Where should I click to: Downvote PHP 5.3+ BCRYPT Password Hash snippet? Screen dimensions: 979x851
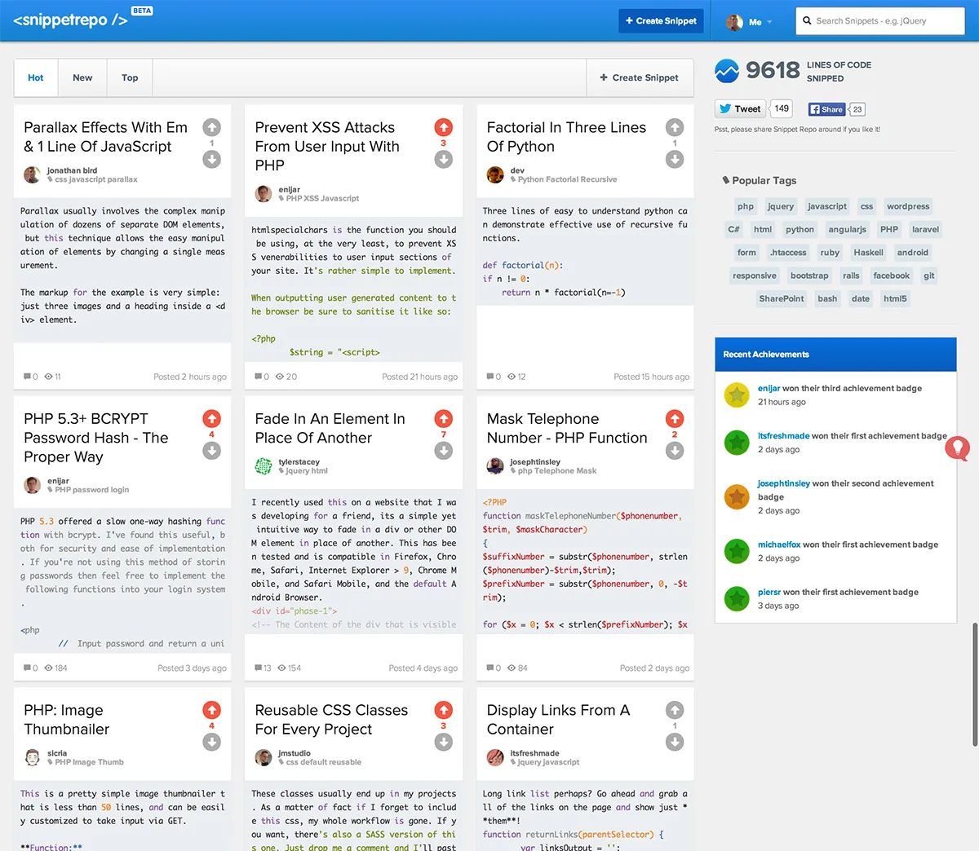click(x=212, y=450)
